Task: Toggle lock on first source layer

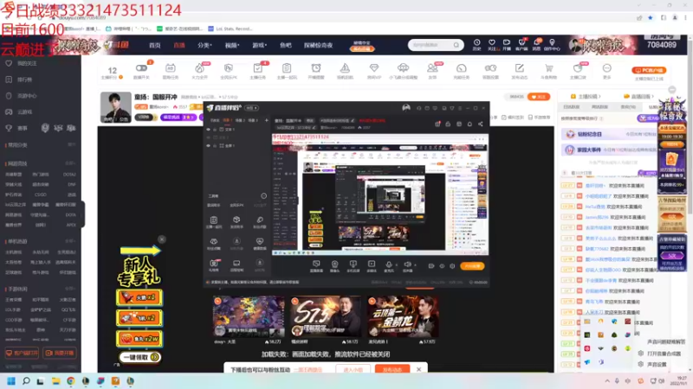Action: tap(214, 130)
